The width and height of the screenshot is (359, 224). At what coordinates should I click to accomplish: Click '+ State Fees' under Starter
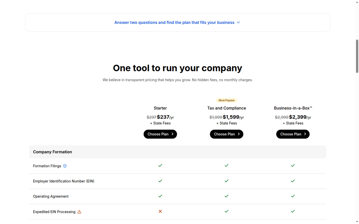point(160,123)
